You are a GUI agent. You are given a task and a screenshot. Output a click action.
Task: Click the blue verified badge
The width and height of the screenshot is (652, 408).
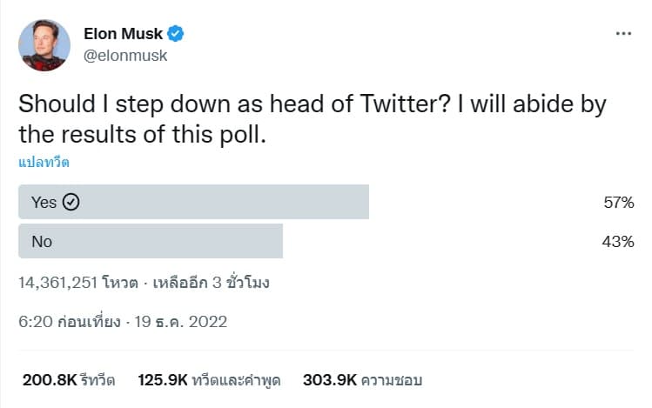tap(176, 34)
